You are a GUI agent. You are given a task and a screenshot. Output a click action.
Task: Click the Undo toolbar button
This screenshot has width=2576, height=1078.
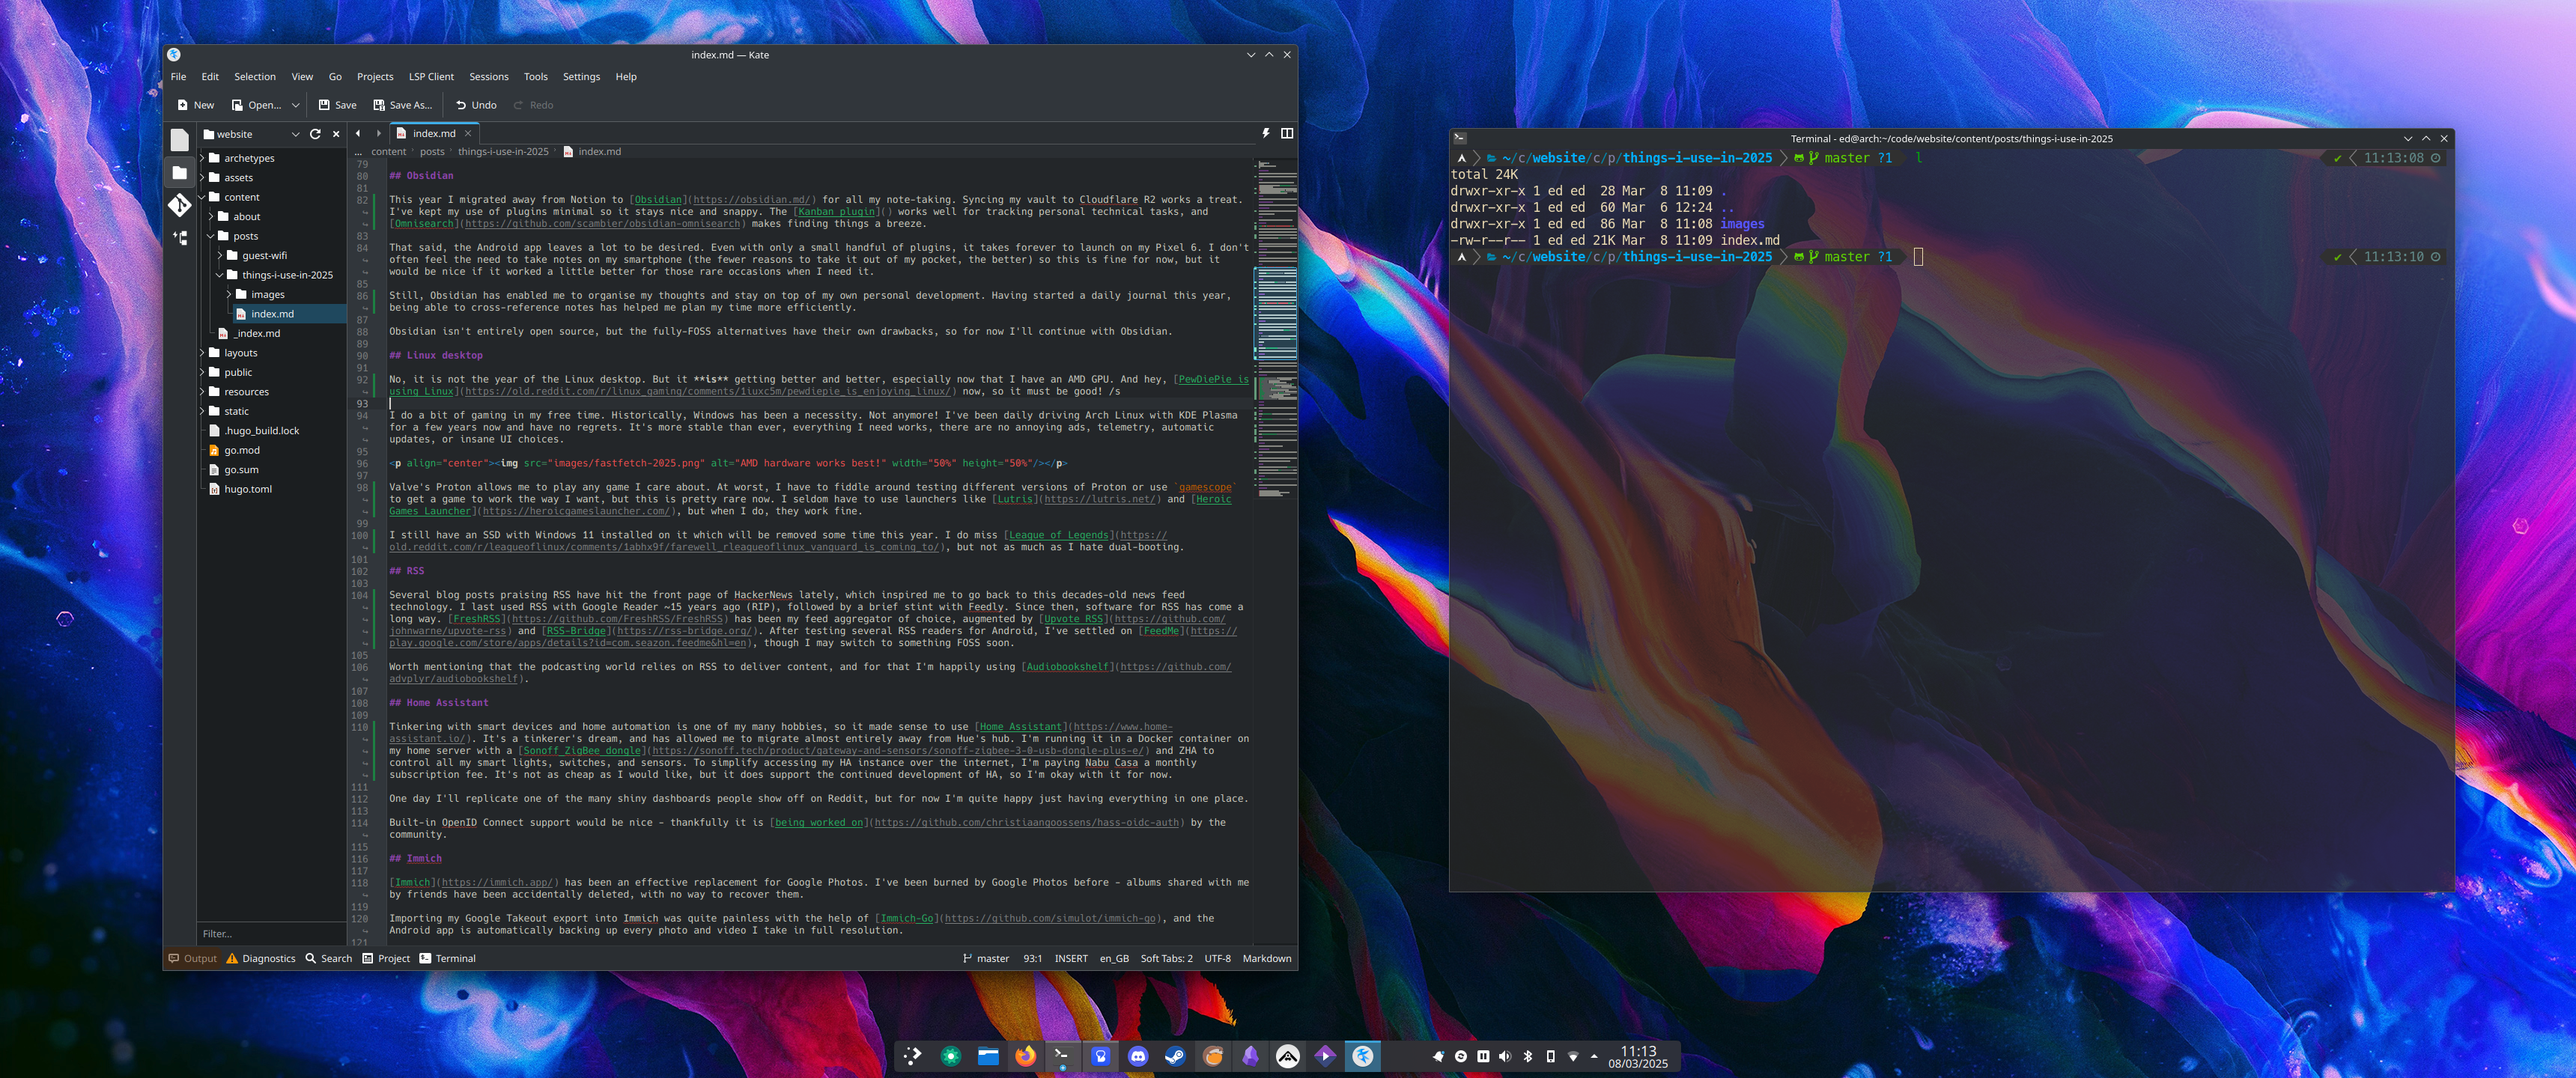point(476,105)
